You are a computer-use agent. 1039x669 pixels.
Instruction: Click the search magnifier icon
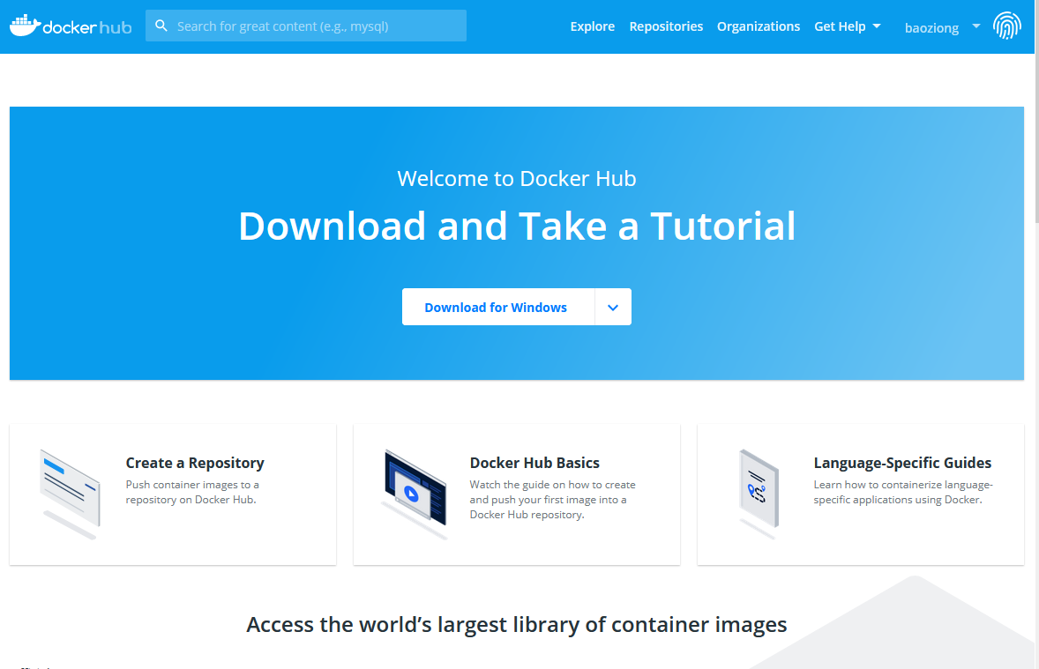[x=161, y=26]
